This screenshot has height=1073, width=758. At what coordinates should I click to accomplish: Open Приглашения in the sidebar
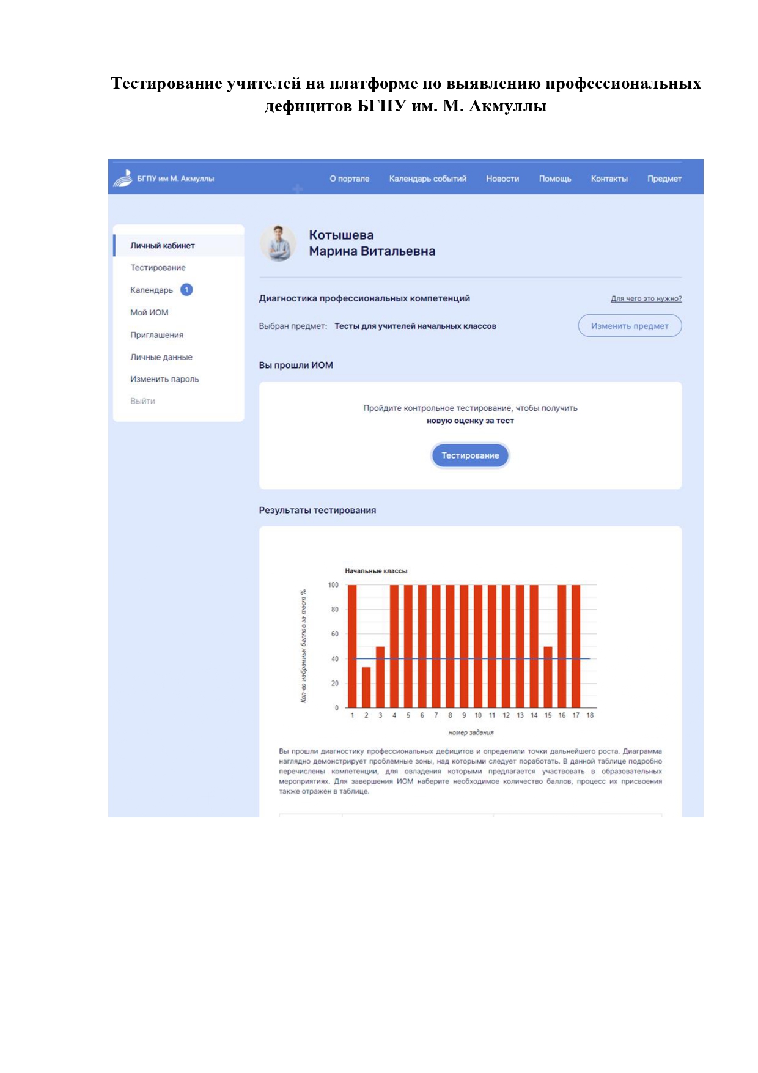[x=156, y=335]
